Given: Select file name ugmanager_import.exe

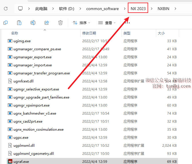Looking at the screenshot, I should [x=33, y=65].
